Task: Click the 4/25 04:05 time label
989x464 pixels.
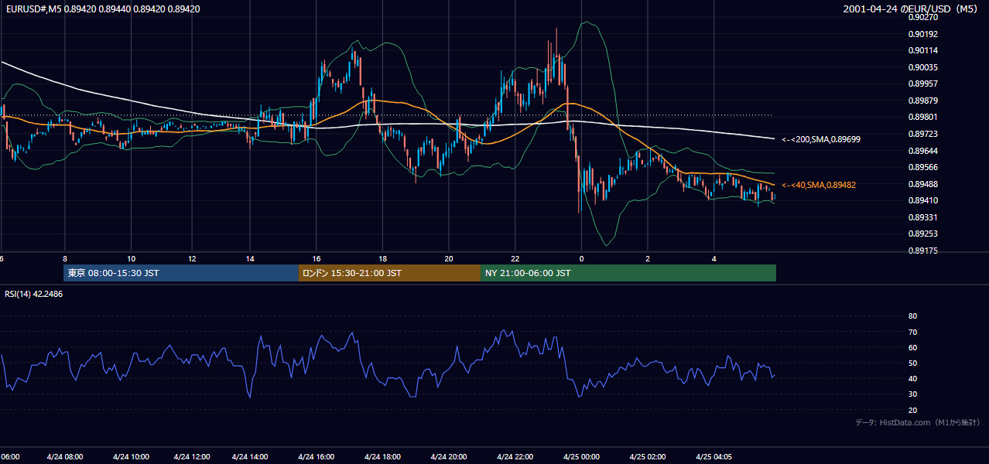Action: click(x=714, y=457)
